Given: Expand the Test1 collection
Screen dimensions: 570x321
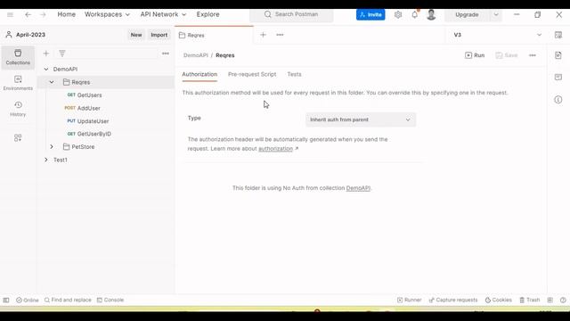Looking at the screenshot, I should 45,160.
